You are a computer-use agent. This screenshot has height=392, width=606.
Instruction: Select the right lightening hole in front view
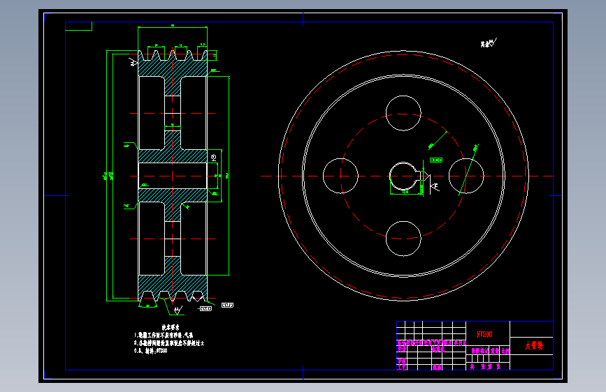pos(466,176)
